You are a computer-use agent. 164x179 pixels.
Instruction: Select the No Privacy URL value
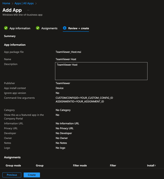[x=65, y=128]
